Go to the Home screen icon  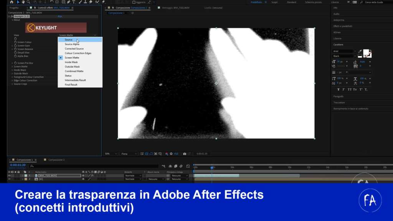[12, 2]
